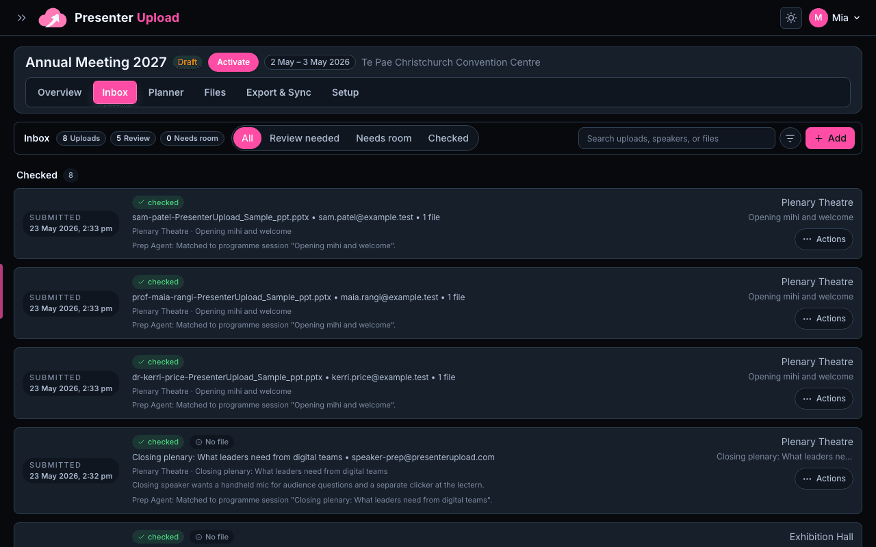The image size is (876, 547).
Task: Open the Export & Sync tab
Action: (x=279, y=92)
